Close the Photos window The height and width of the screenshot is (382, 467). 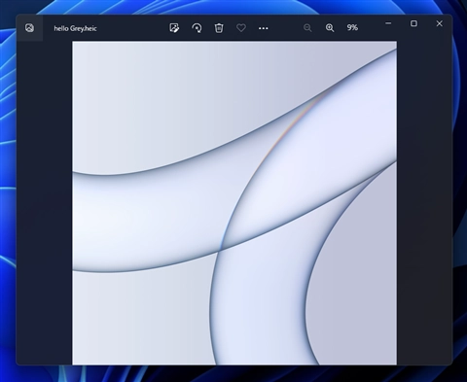tap(440, 23)
